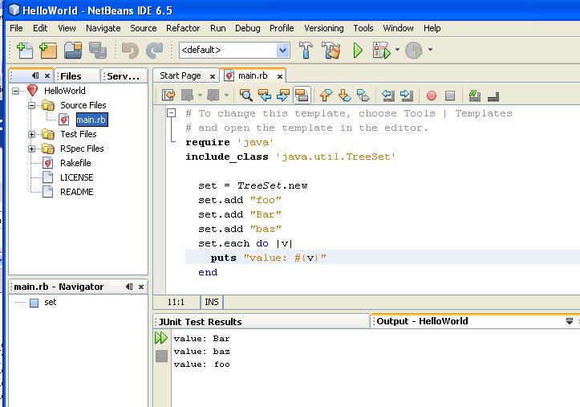Viewport: 580px width, 407px height.
Task: Open the Tools menu
Action: click(363, 28)
